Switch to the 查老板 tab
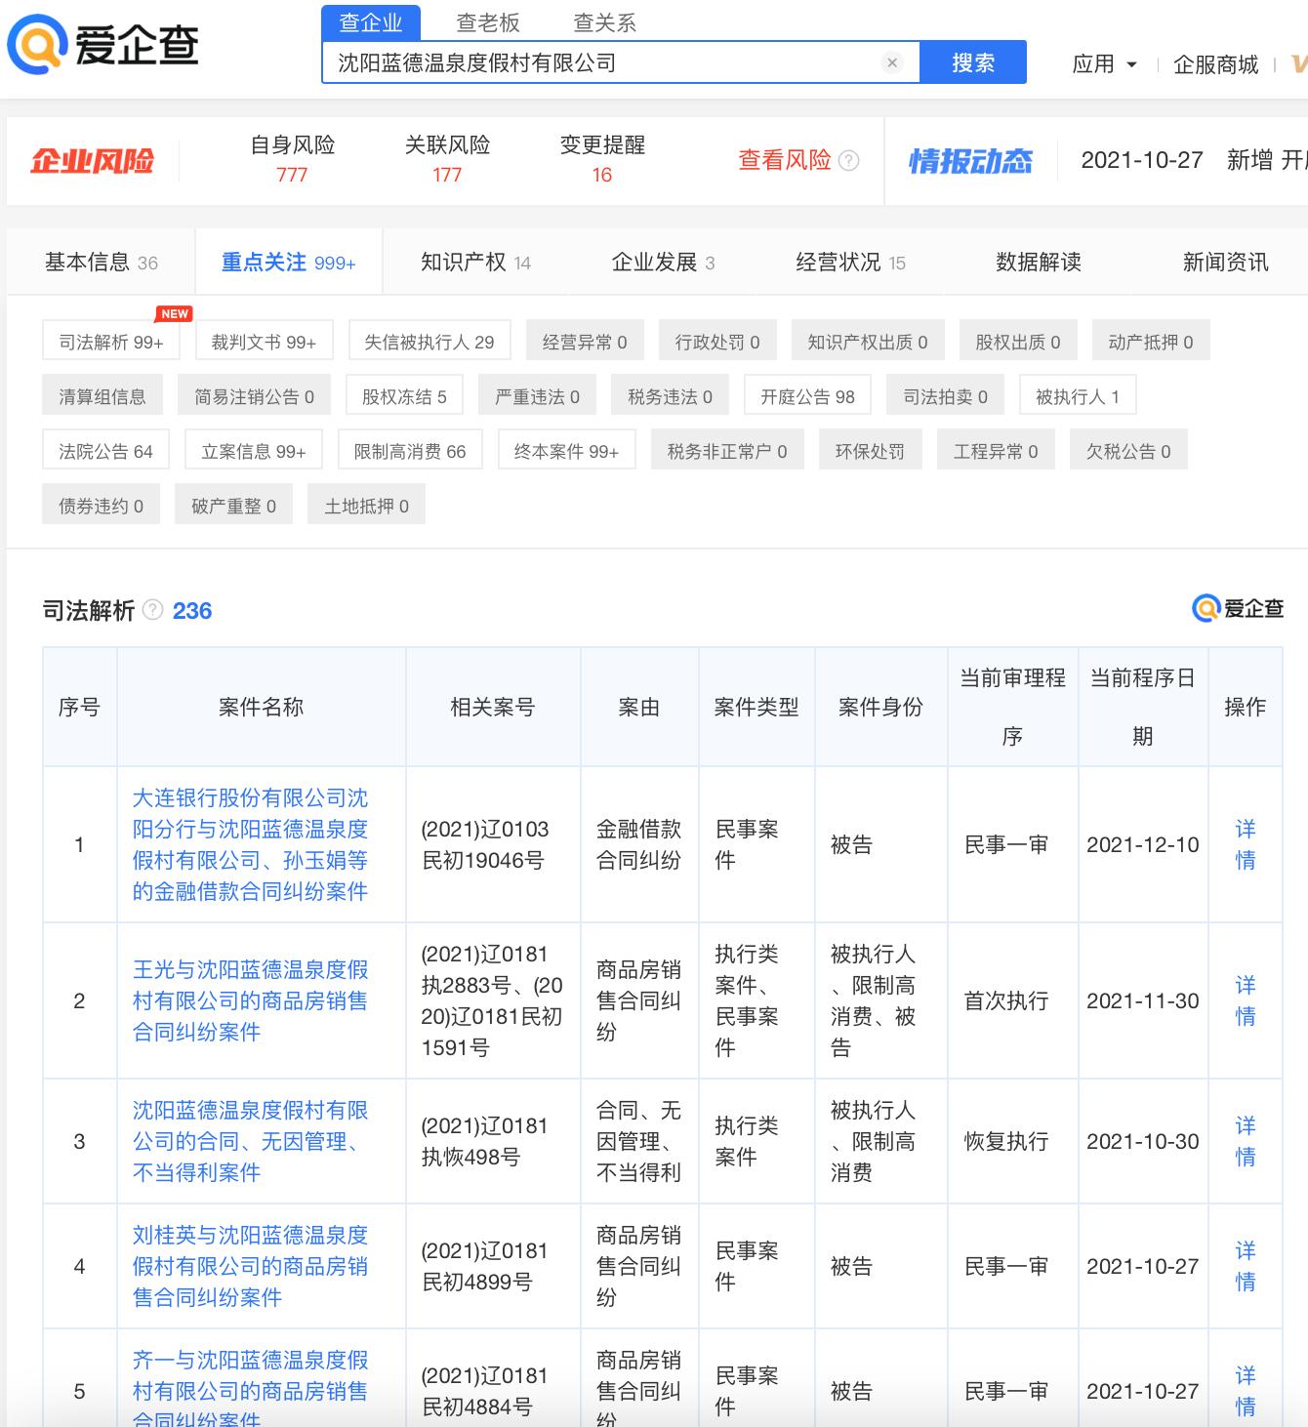 [484, 21]
